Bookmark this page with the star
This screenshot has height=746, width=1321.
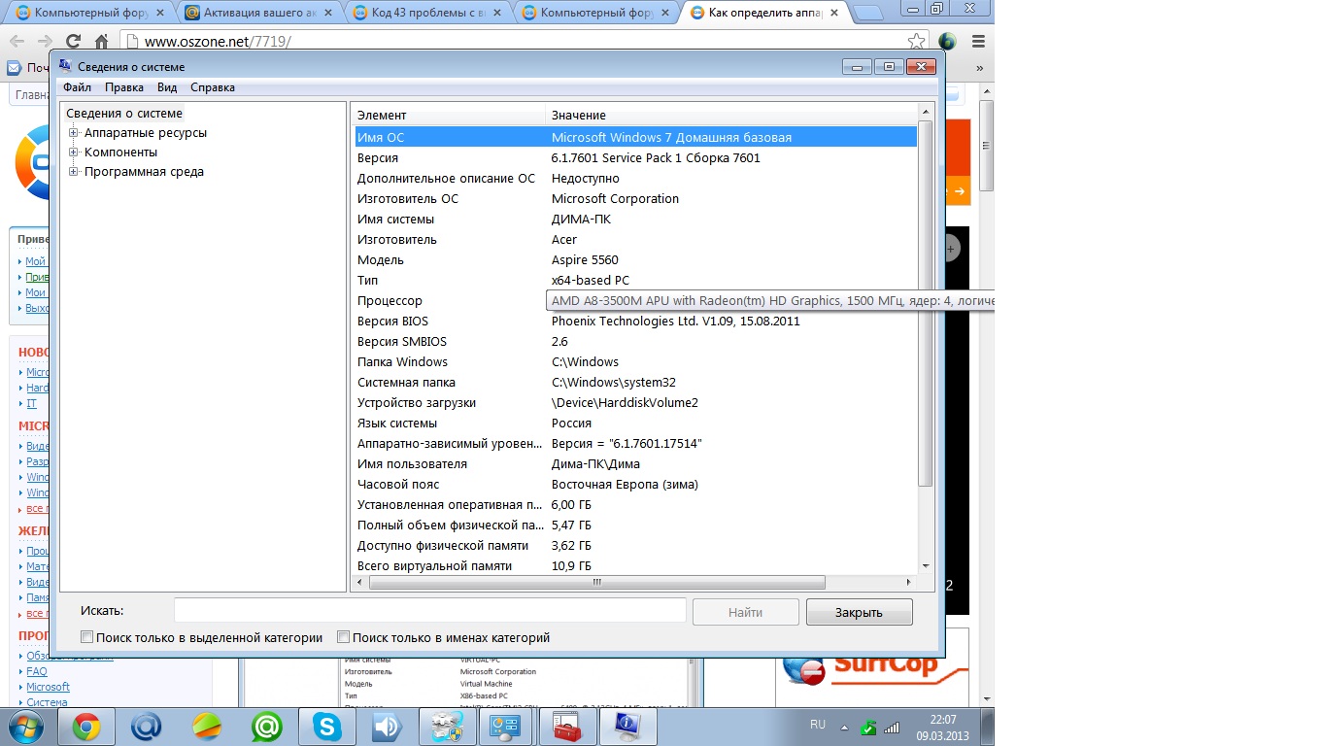(x=916, y=42)
